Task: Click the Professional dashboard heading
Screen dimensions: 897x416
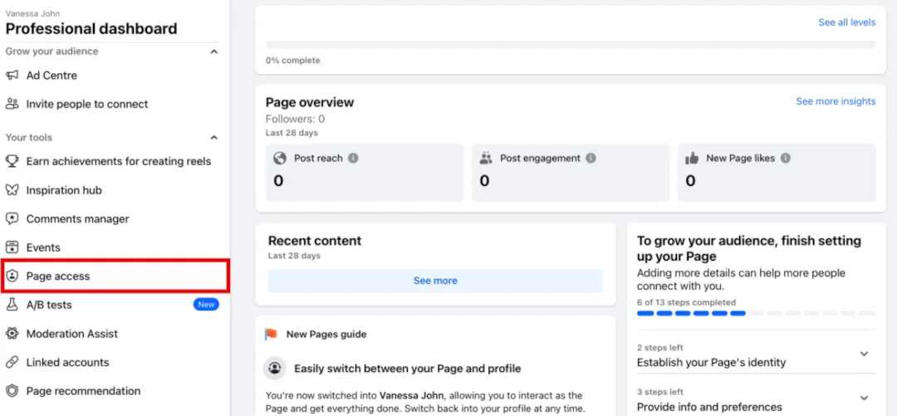Action: tap(91, 28)
